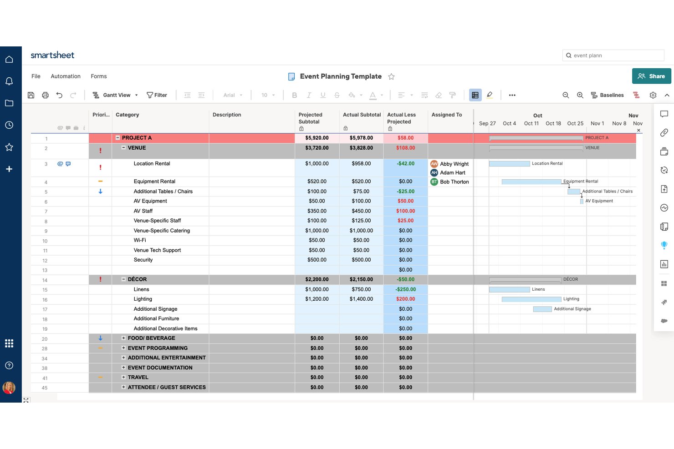Click the Share button
Image resolution: width=674 pixels, height=449 pixels.
652,76
